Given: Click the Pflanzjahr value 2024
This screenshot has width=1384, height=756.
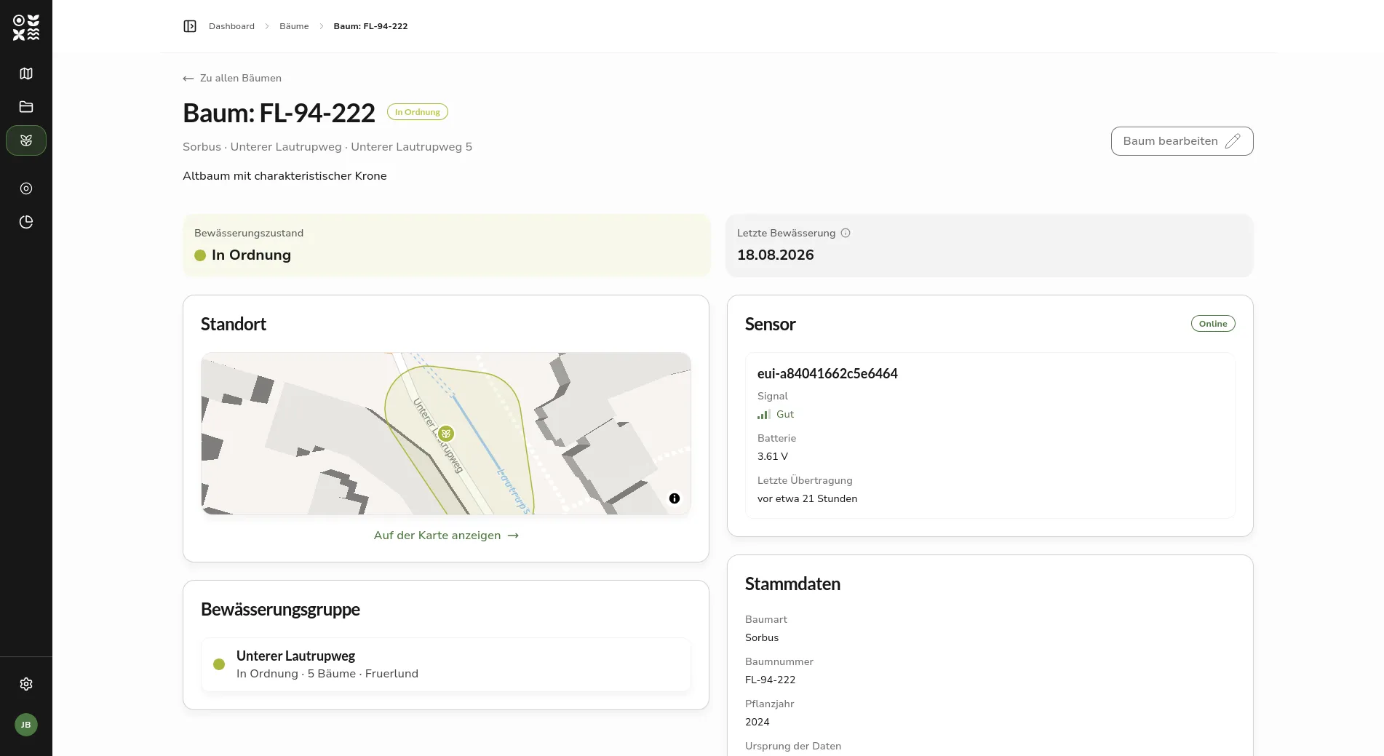Looking at the screenshot, I should tap(757, 723).
